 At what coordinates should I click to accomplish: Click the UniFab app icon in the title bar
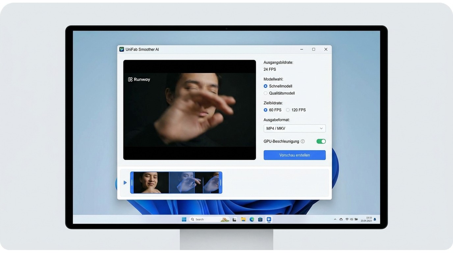tap(121, 49)
